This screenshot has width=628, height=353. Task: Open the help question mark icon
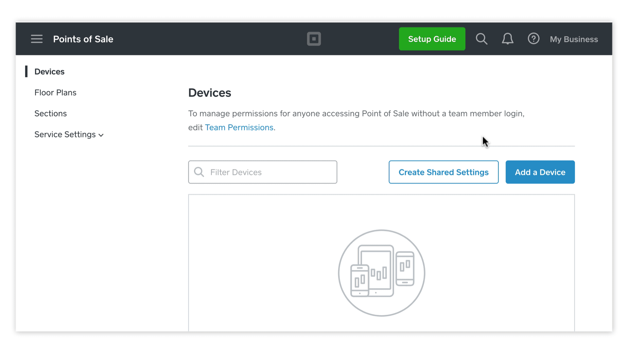[x=533, y=39]
